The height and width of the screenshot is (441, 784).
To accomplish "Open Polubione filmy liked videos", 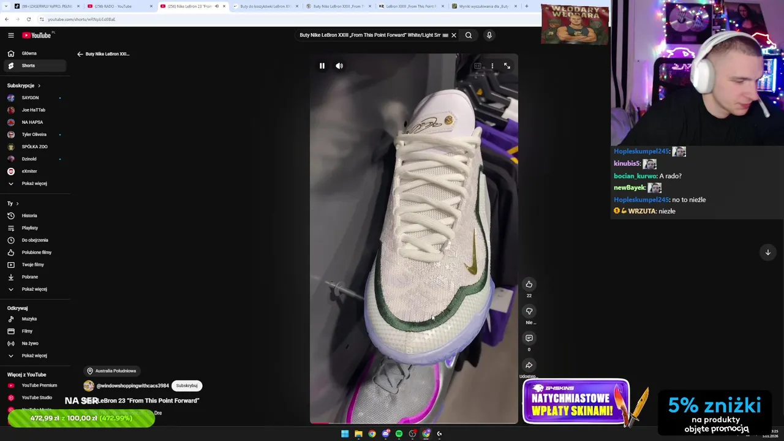I will [36, 252].
